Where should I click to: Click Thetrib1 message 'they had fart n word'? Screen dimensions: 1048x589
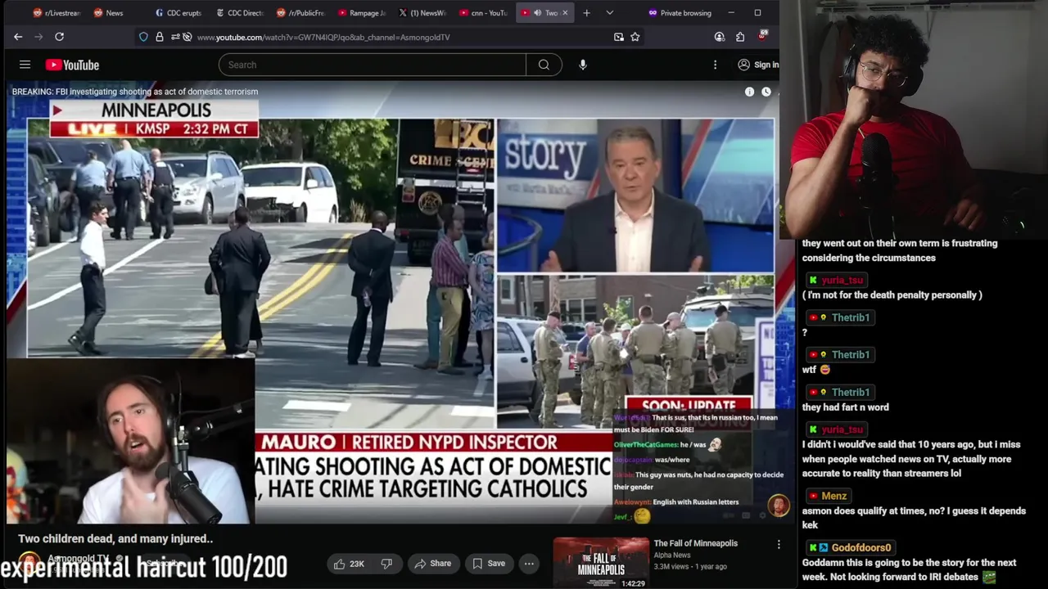click(x=845, y=407)
